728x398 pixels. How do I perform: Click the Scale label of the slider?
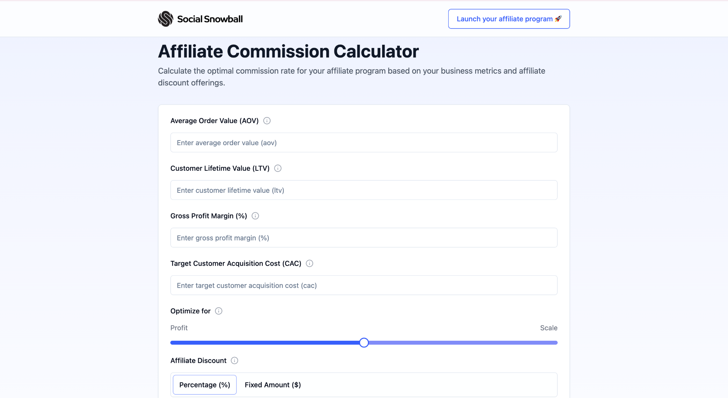tap(549, 328)
